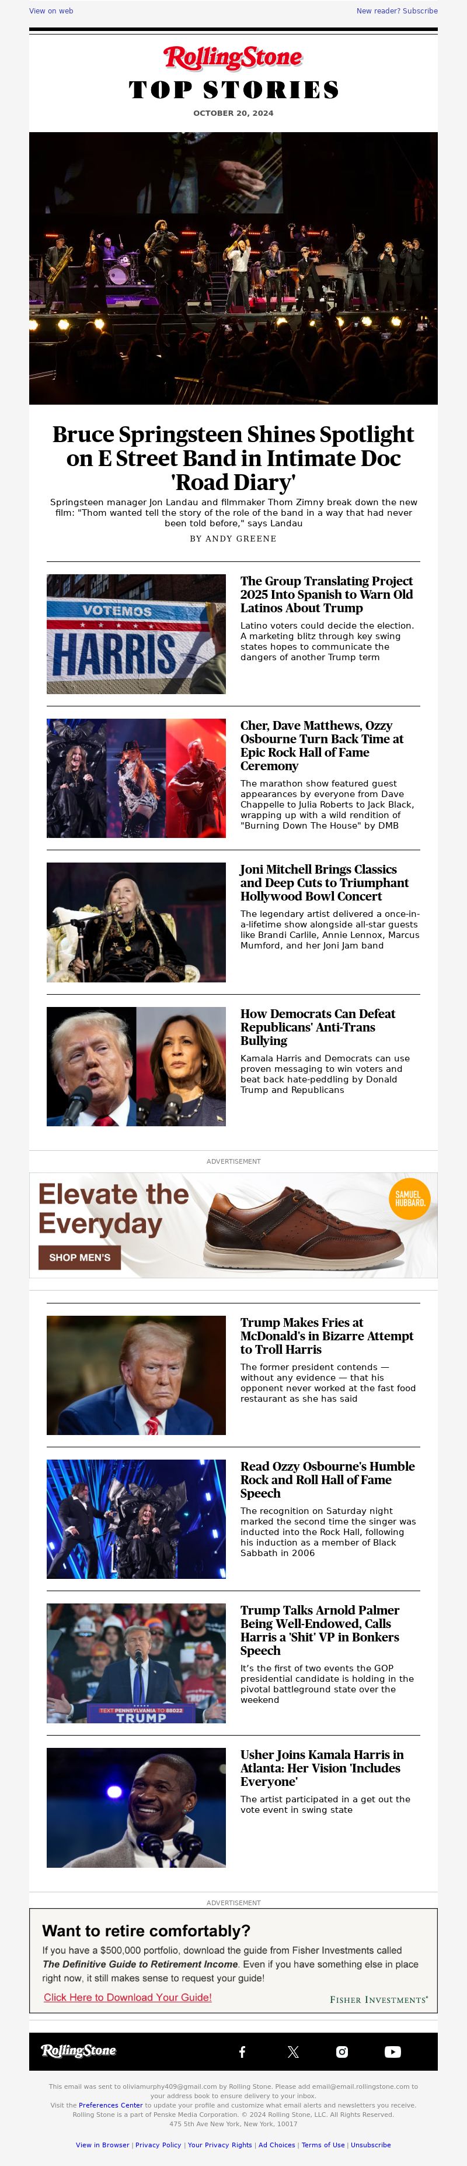The height and width of the screenshot is (2166, 467).
Task: Open the YouTube icon in footer
Action: [x=392, y=2051]
